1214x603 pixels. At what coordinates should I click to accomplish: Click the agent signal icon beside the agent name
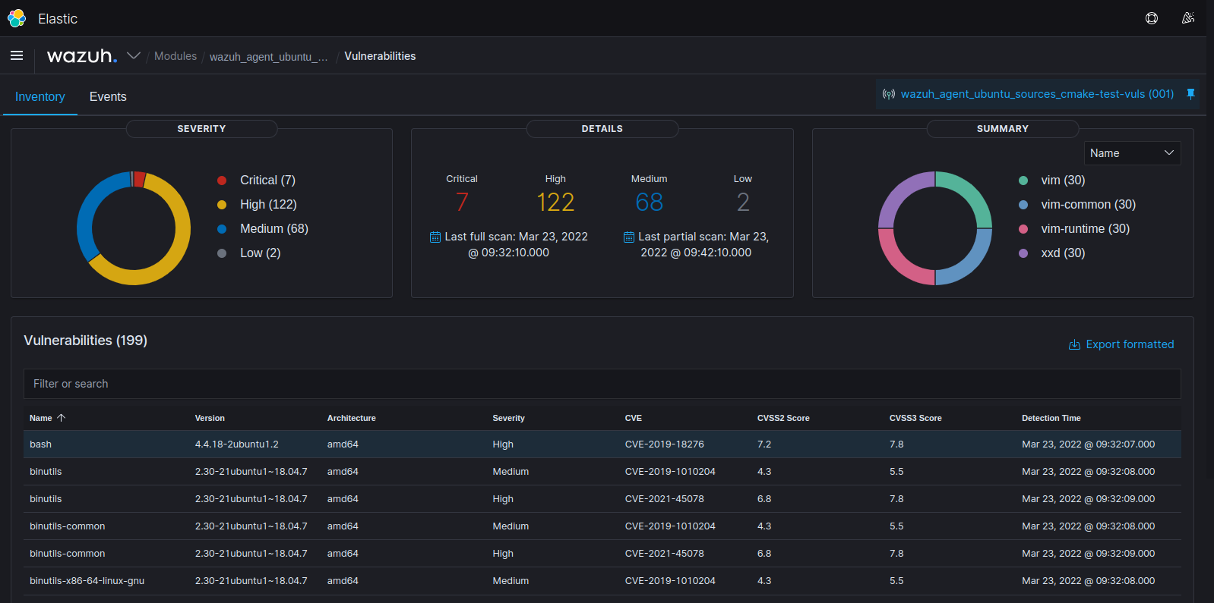[x=888, y=94]
